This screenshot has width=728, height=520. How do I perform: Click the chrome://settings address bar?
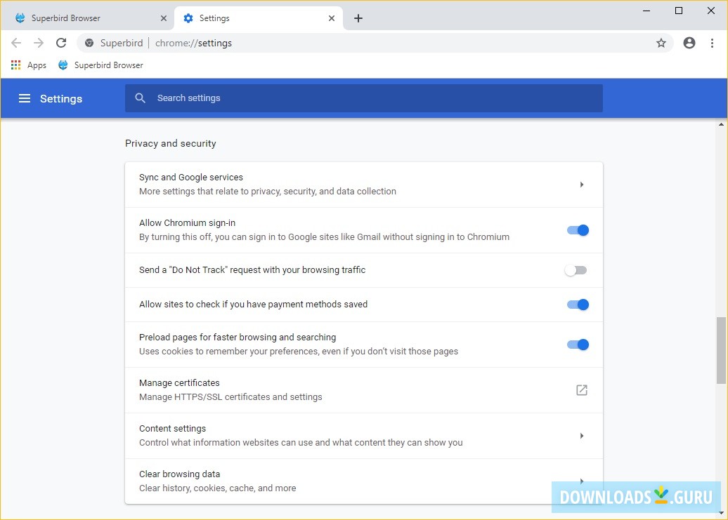tap(375, 43)
